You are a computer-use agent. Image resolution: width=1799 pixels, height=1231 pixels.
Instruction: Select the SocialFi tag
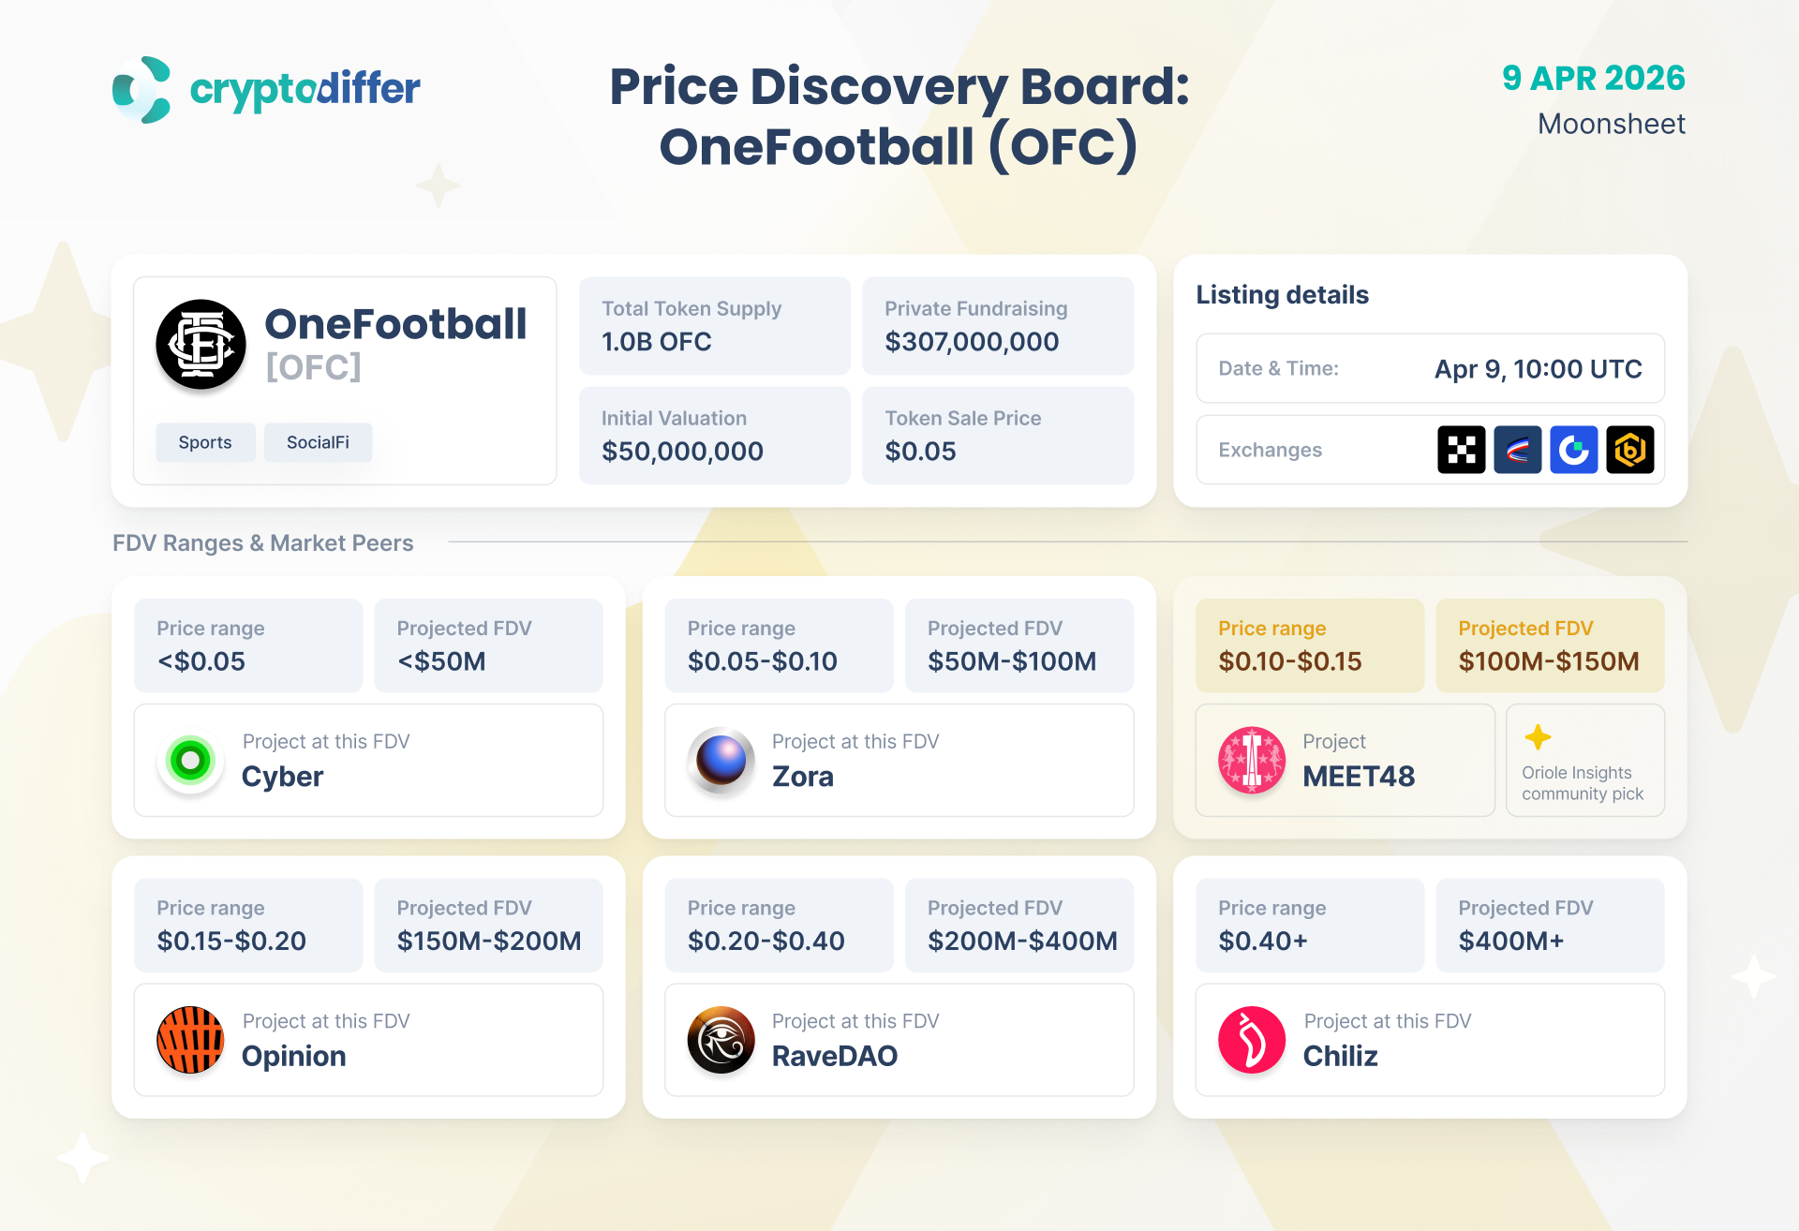(x=318, y=442)
